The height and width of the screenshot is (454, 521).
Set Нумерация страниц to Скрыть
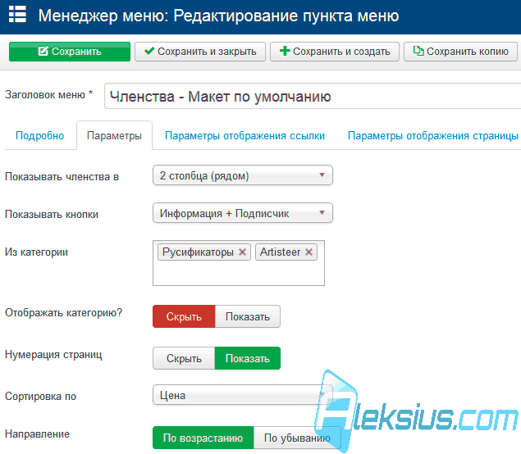pyautogui.click(x=184, y=358)
